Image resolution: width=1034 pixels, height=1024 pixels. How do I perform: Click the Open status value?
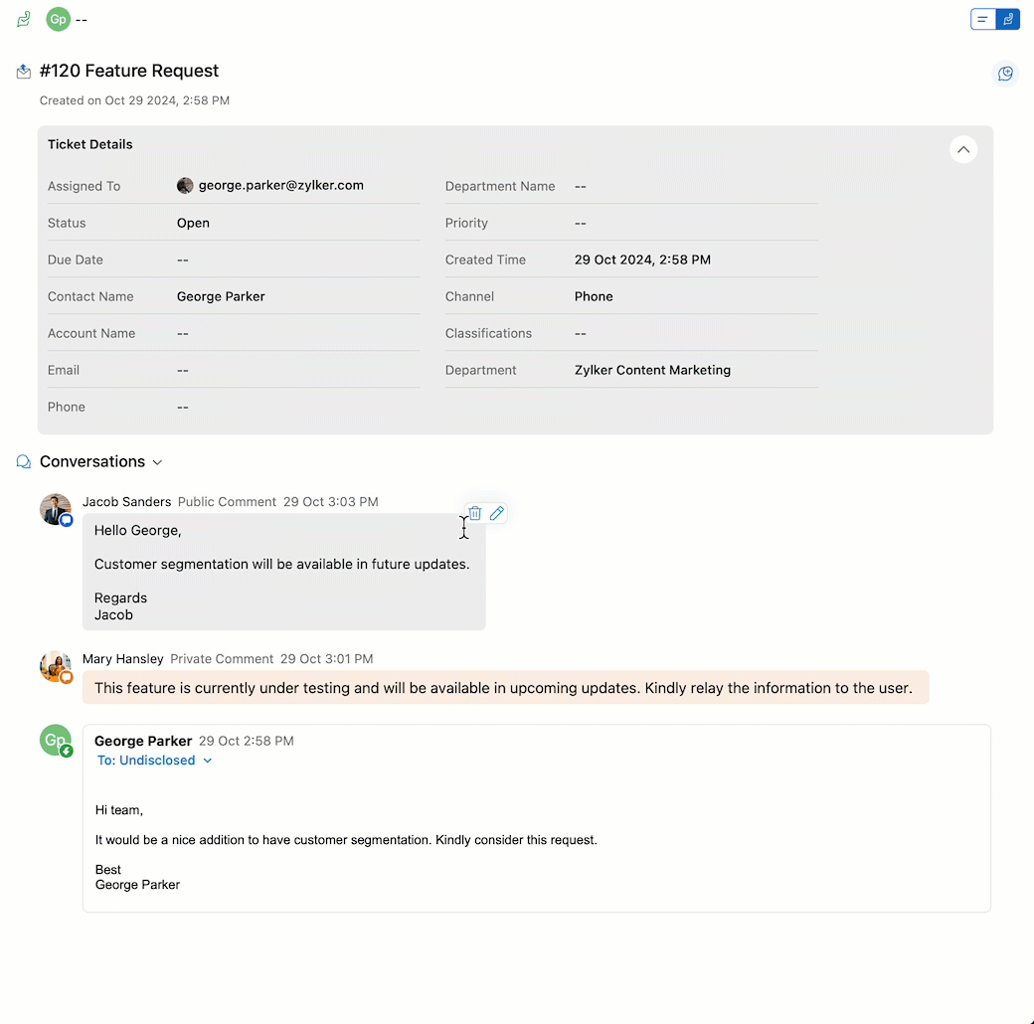193,223
